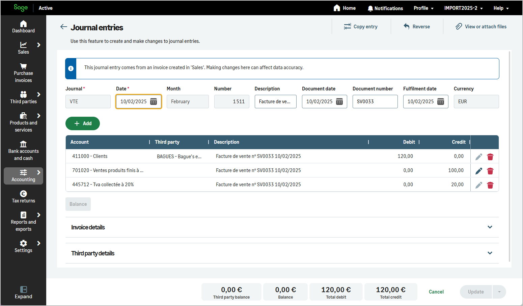Expand the Sales submenu chevron
The width and height of the screenshot is (523, 306).
click(x=39, y=45)
